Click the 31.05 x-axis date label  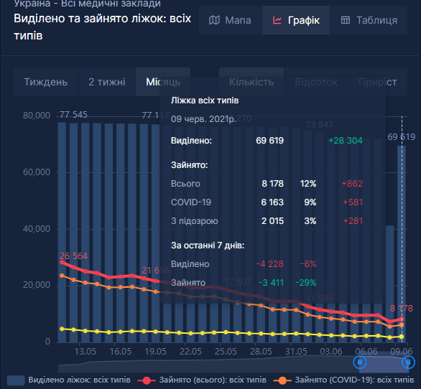click(x=296, y=352)
